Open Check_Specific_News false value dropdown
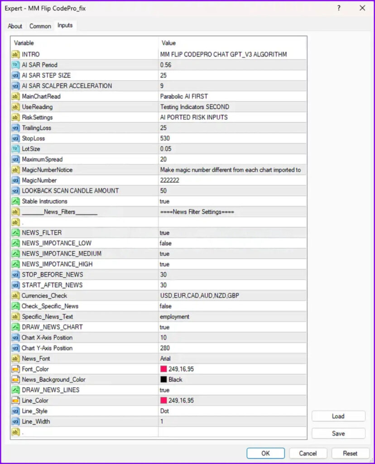Screen dimensions: 375x464 (232, 306)
